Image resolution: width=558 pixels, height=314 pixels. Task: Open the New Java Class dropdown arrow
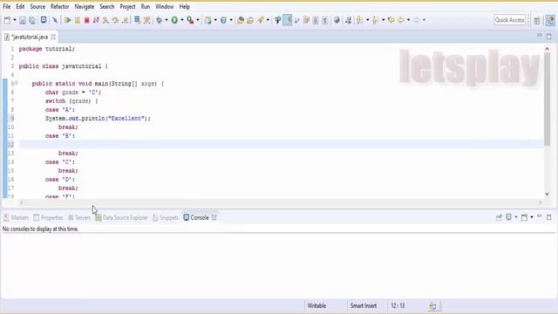coord(231,20)
